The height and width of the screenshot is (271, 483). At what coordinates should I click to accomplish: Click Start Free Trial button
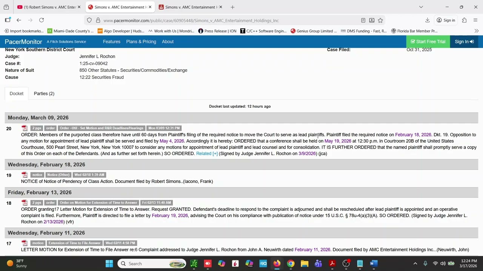[428, 42]
